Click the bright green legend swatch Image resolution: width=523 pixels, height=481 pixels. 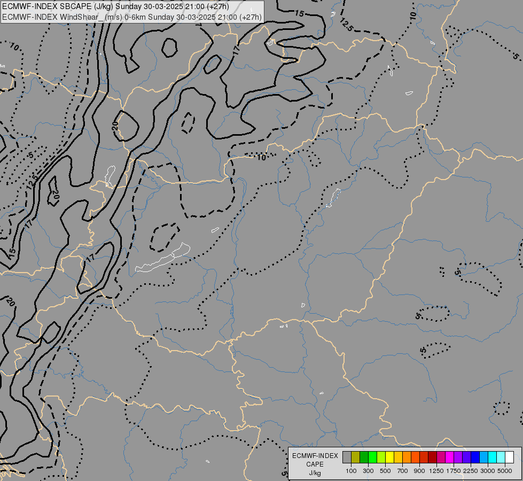coord(372,457)
